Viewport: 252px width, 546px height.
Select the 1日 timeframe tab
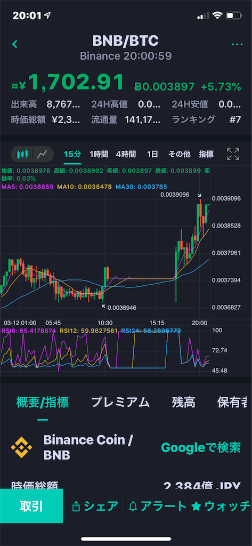[152, 154]
